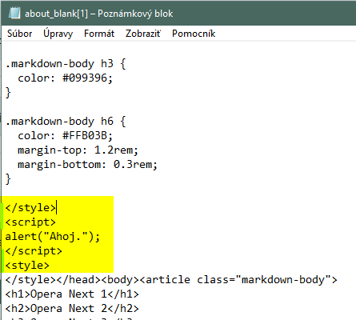This screenshot has width=356, height=320.
Task: Click the highlighted </script> closing tag
Action: 34,251
